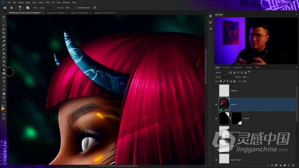This screenshot has width=299, height=168.
Task: Select the Move tool
Action: (x=4, y=17)
